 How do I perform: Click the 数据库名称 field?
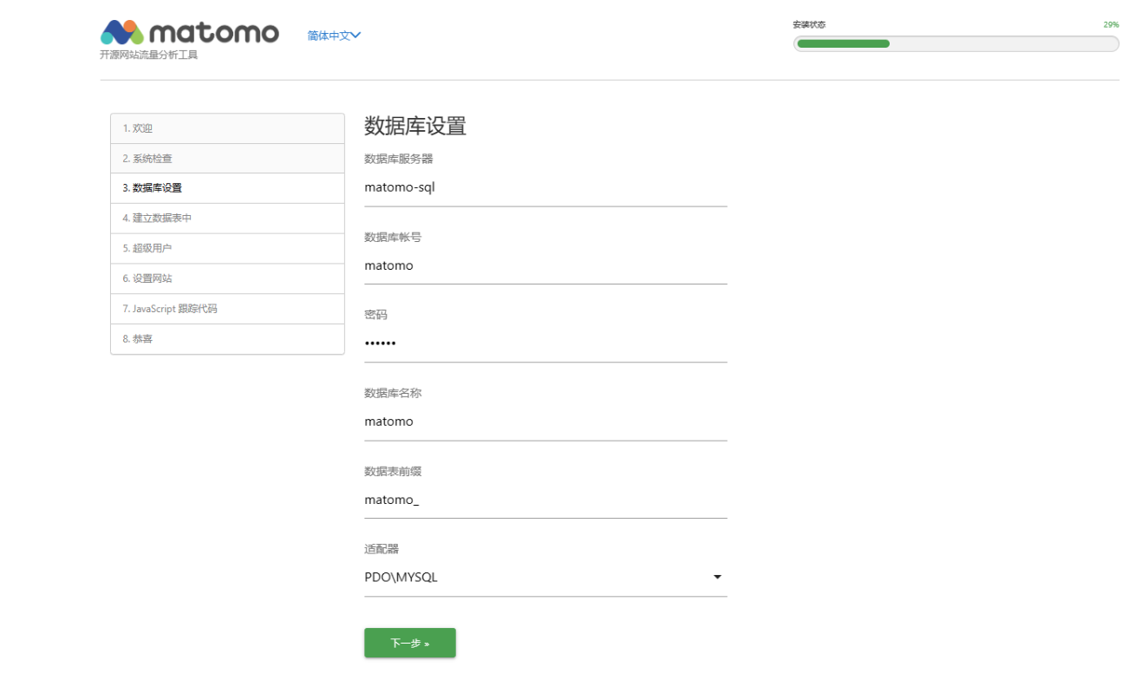tap(545, 422)
